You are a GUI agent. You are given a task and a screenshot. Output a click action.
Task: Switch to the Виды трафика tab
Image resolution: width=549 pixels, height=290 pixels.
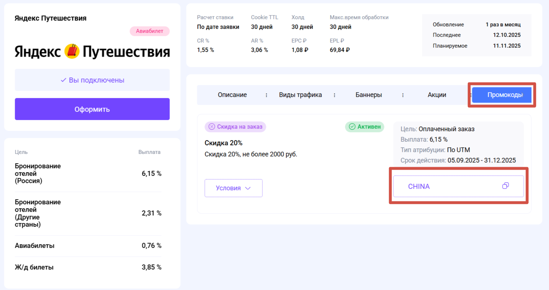tap(300, 95)
